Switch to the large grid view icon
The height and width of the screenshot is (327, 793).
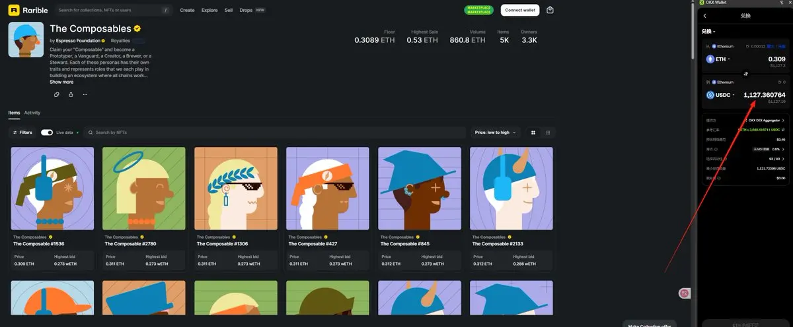coord(533,133)
